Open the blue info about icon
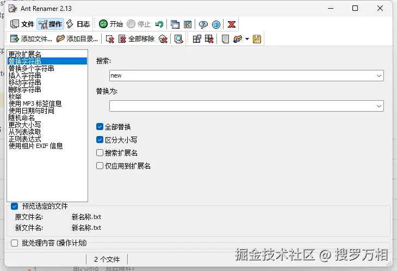Image resolution: width=397 pixels, height=271 pixels. point(216,24)
